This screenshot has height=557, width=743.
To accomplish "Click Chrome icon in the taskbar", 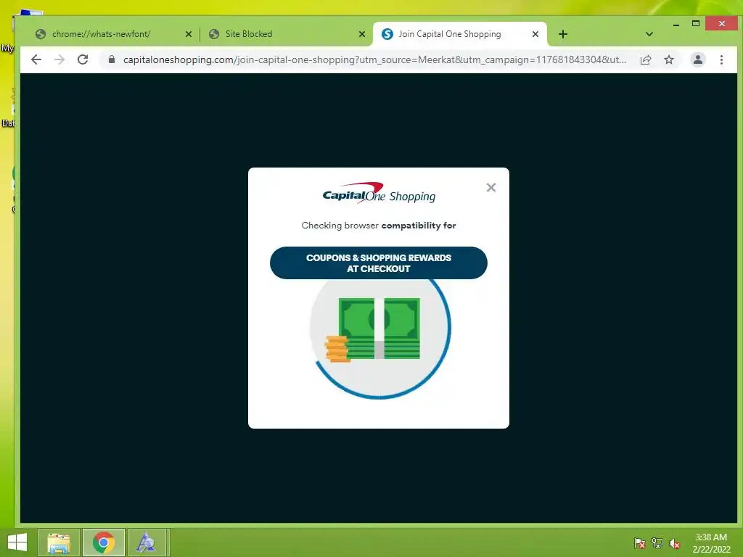I will tap(104, 542).
